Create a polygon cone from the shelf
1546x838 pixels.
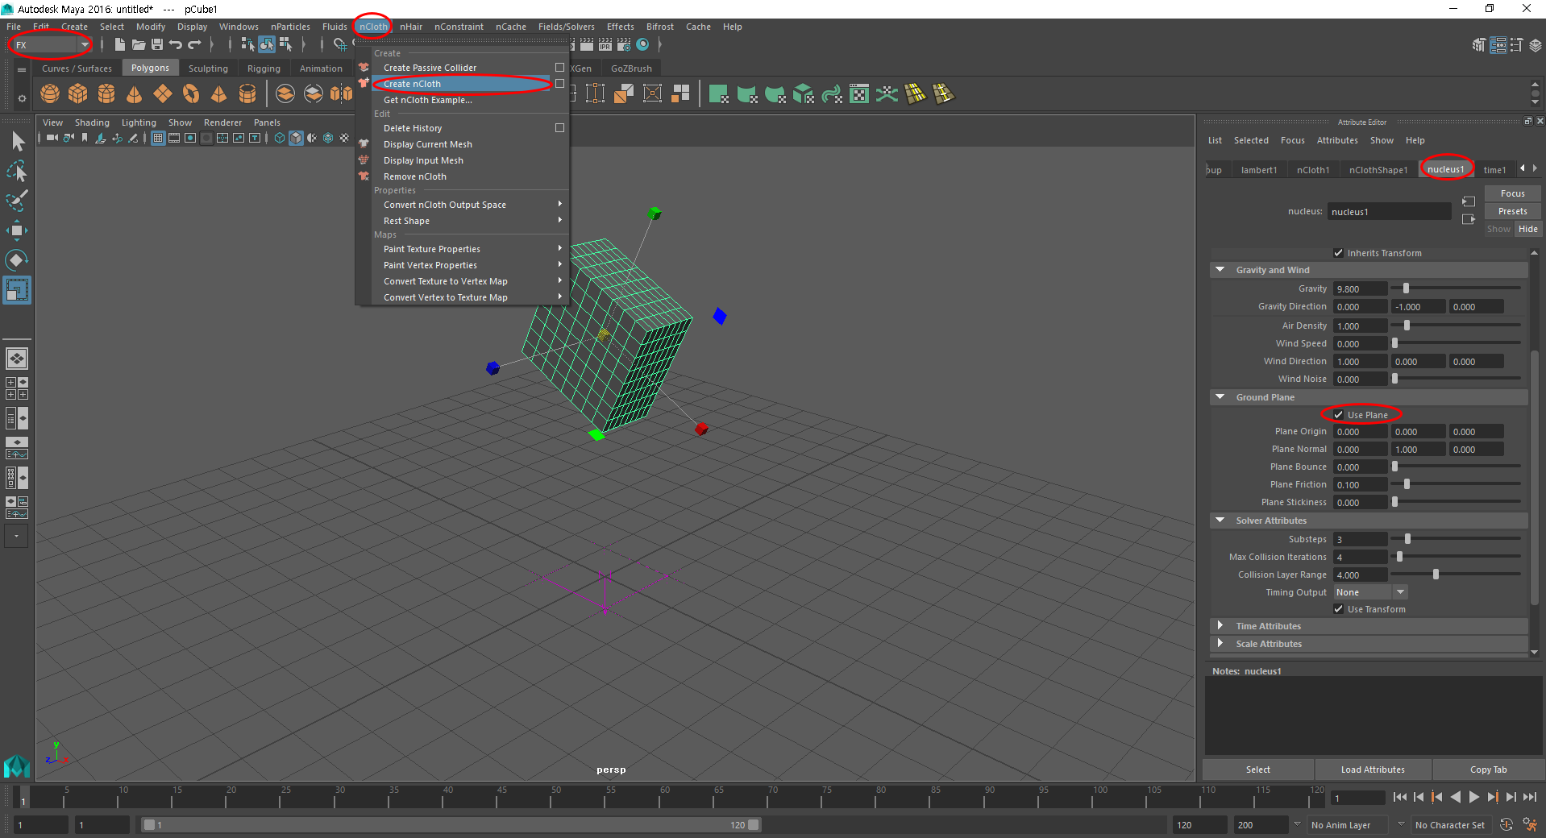(x=135, y=94)
